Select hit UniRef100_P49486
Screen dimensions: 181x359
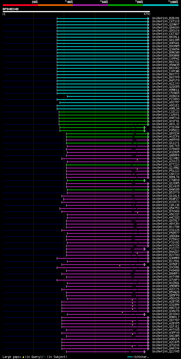coord(166,270)
